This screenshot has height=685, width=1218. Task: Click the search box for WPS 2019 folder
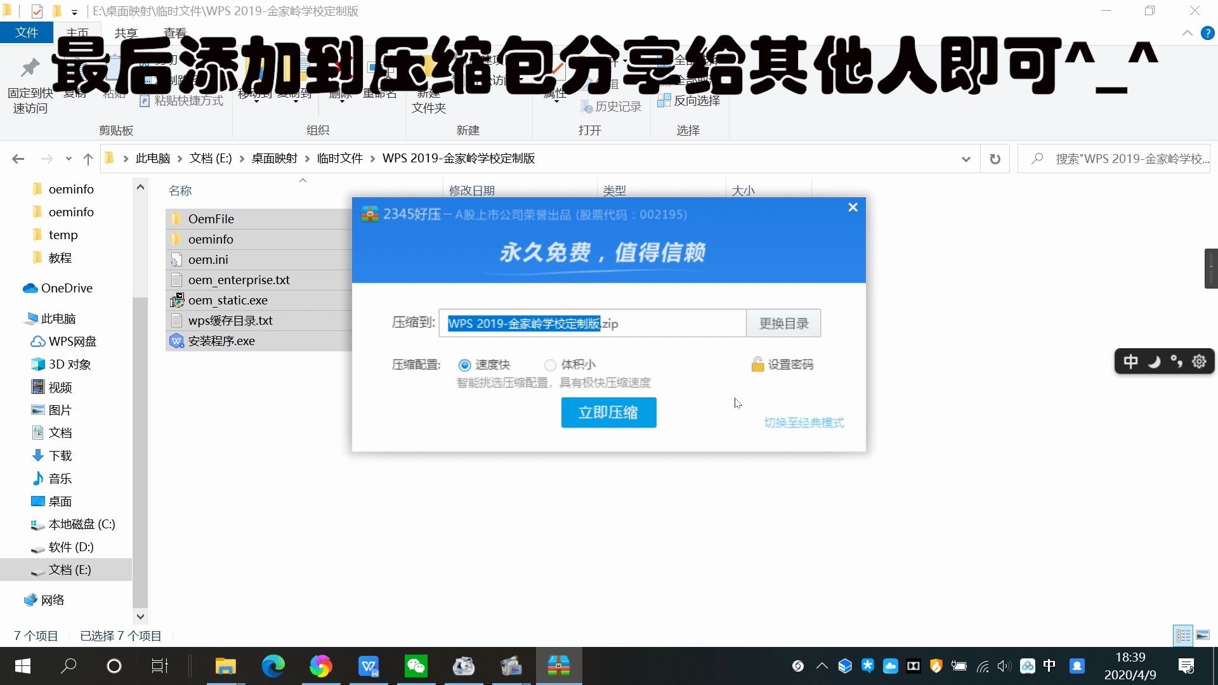1114,159
